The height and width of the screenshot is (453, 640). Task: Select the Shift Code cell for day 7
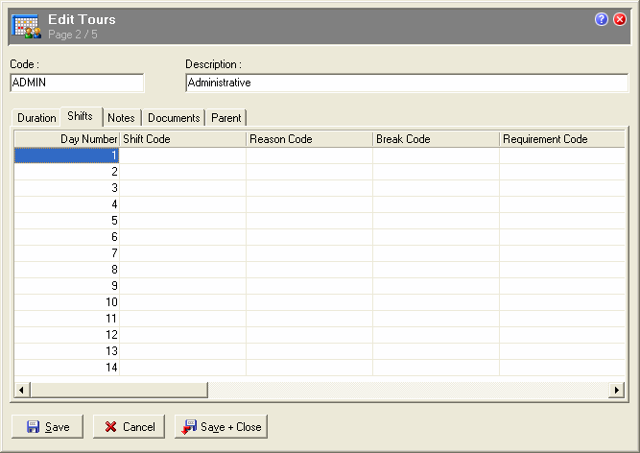182,253
